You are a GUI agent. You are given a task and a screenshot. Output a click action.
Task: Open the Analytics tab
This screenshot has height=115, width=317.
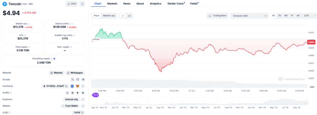[156, 4]
